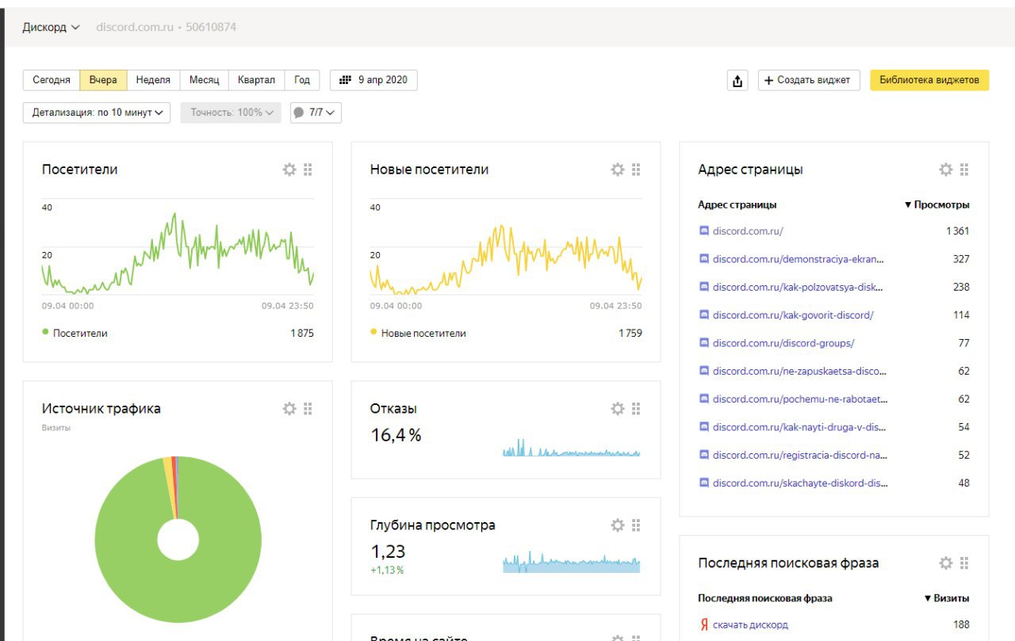Screen dimensions: 1015x641
Task: Open settings gear of Глубина просмотра widget
Action: [618, 525]
